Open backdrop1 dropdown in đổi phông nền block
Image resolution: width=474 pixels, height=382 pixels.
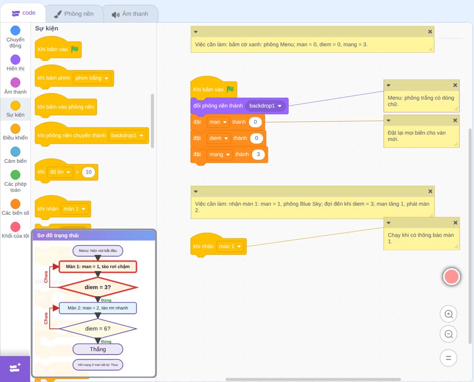[265, 106]
